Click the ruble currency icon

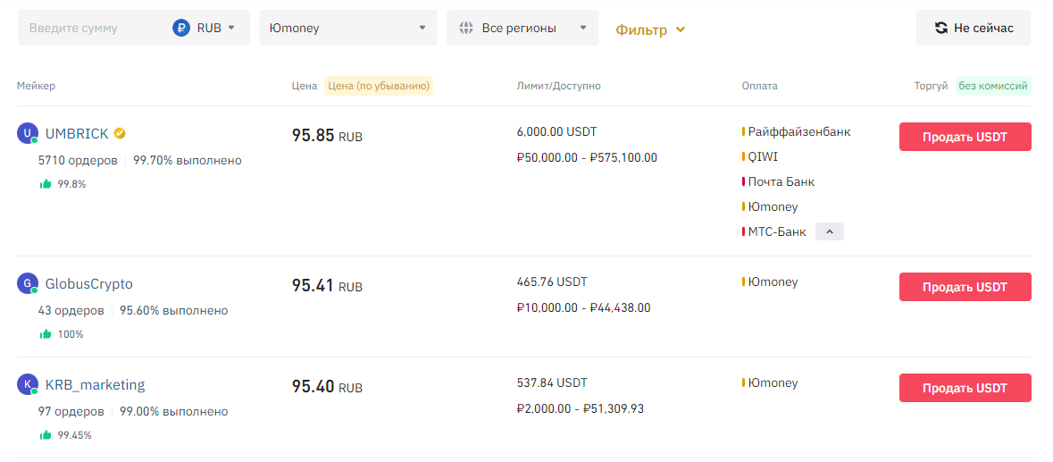point(181,28)
